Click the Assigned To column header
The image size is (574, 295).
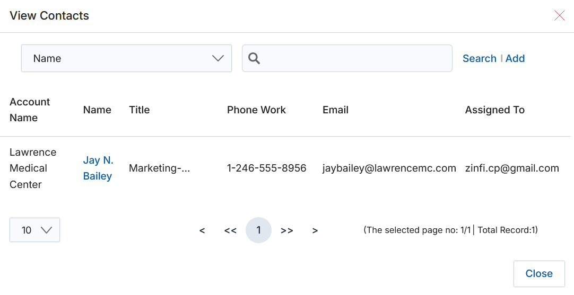pyautogui.click(x=494, y=110)
